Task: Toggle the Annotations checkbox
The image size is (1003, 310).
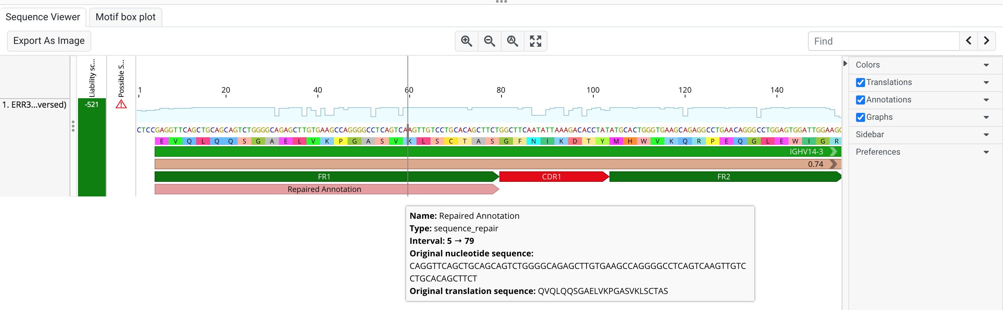Action: 861,100
